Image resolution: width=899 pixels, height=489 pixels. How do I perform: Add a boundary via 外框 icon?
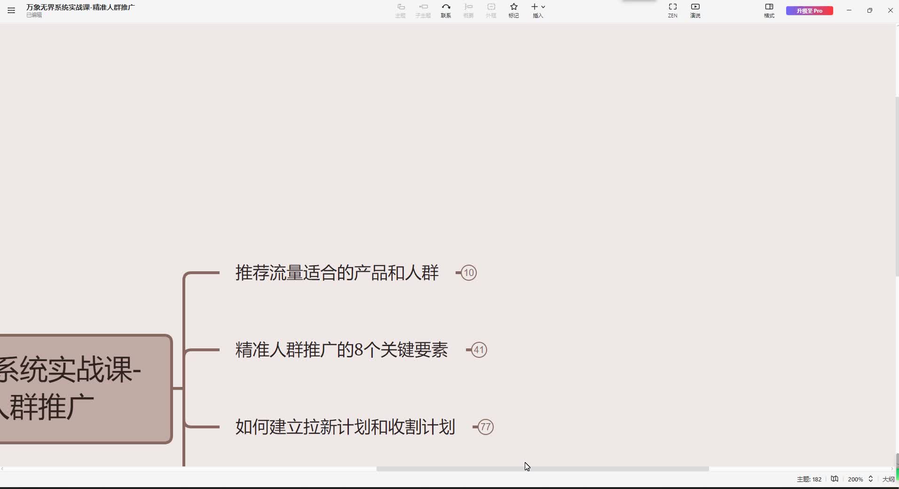click(491, 10)
